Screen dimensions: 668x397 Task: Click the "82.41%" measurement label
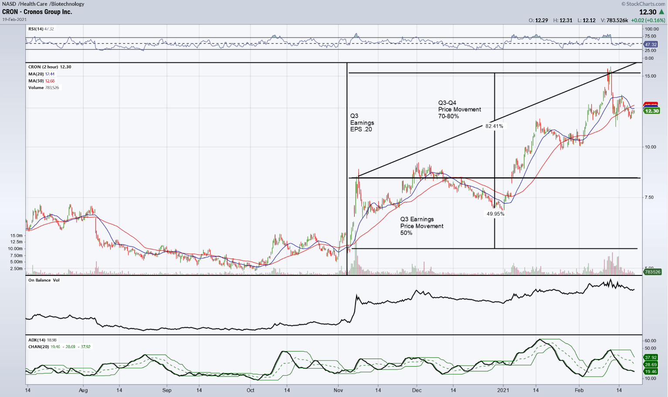click(494, 126)
